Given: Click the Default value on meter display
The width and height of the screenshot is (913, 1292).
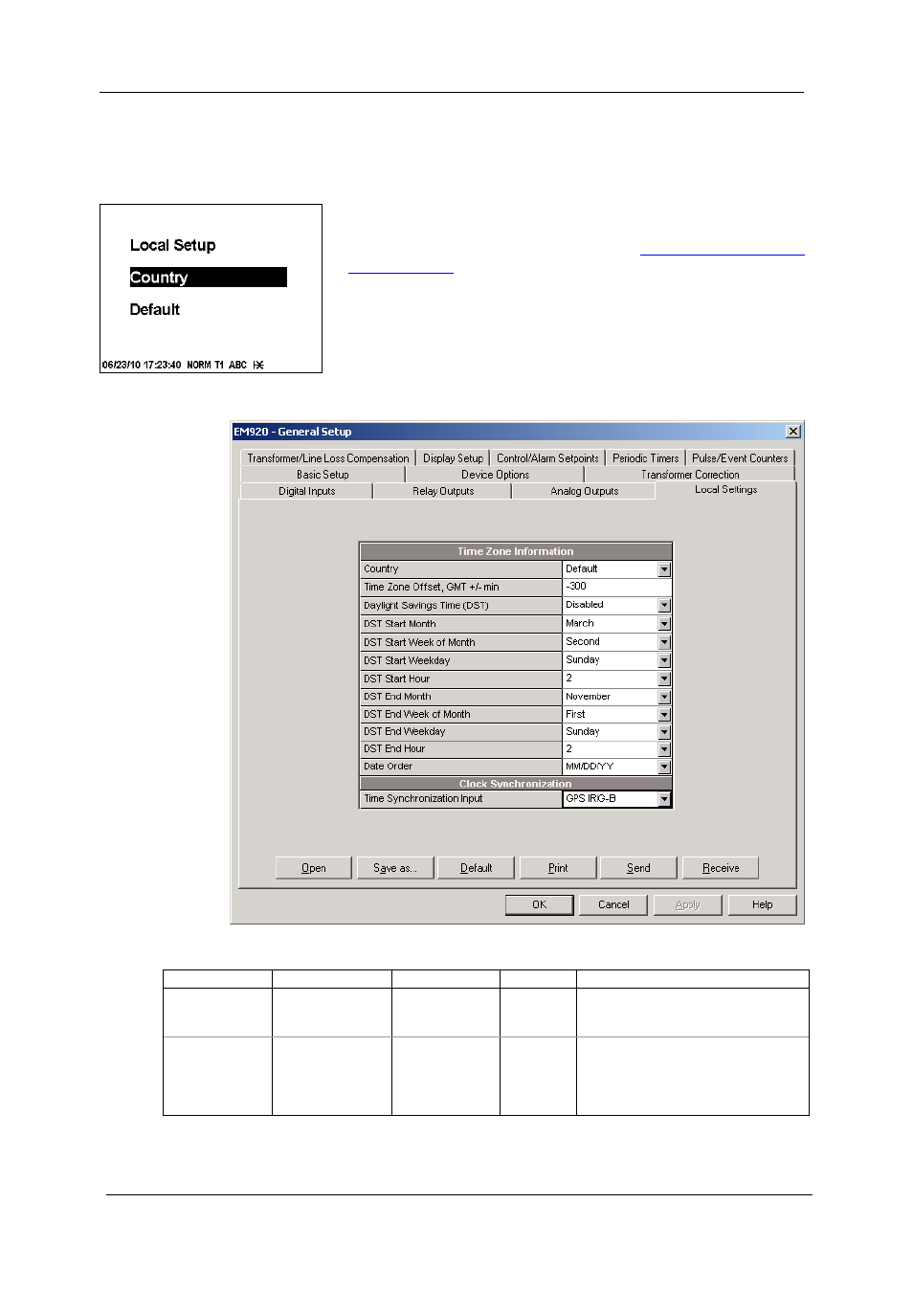Looking at the screenshot, I should [155, 309].
